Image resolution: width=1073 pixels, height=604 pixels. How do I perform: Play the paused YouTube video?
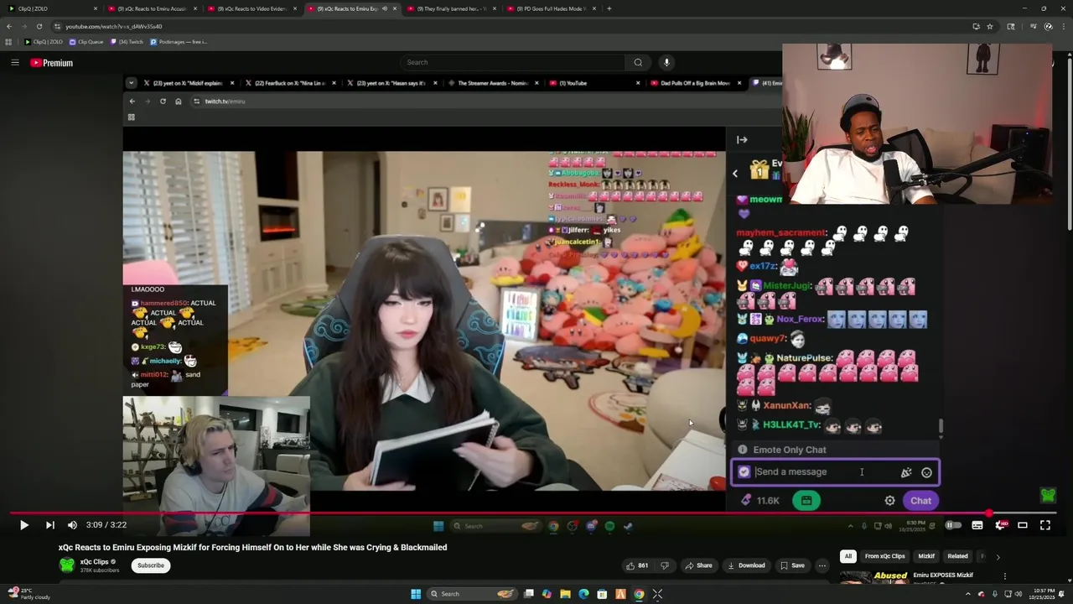(x=23, y=525)
